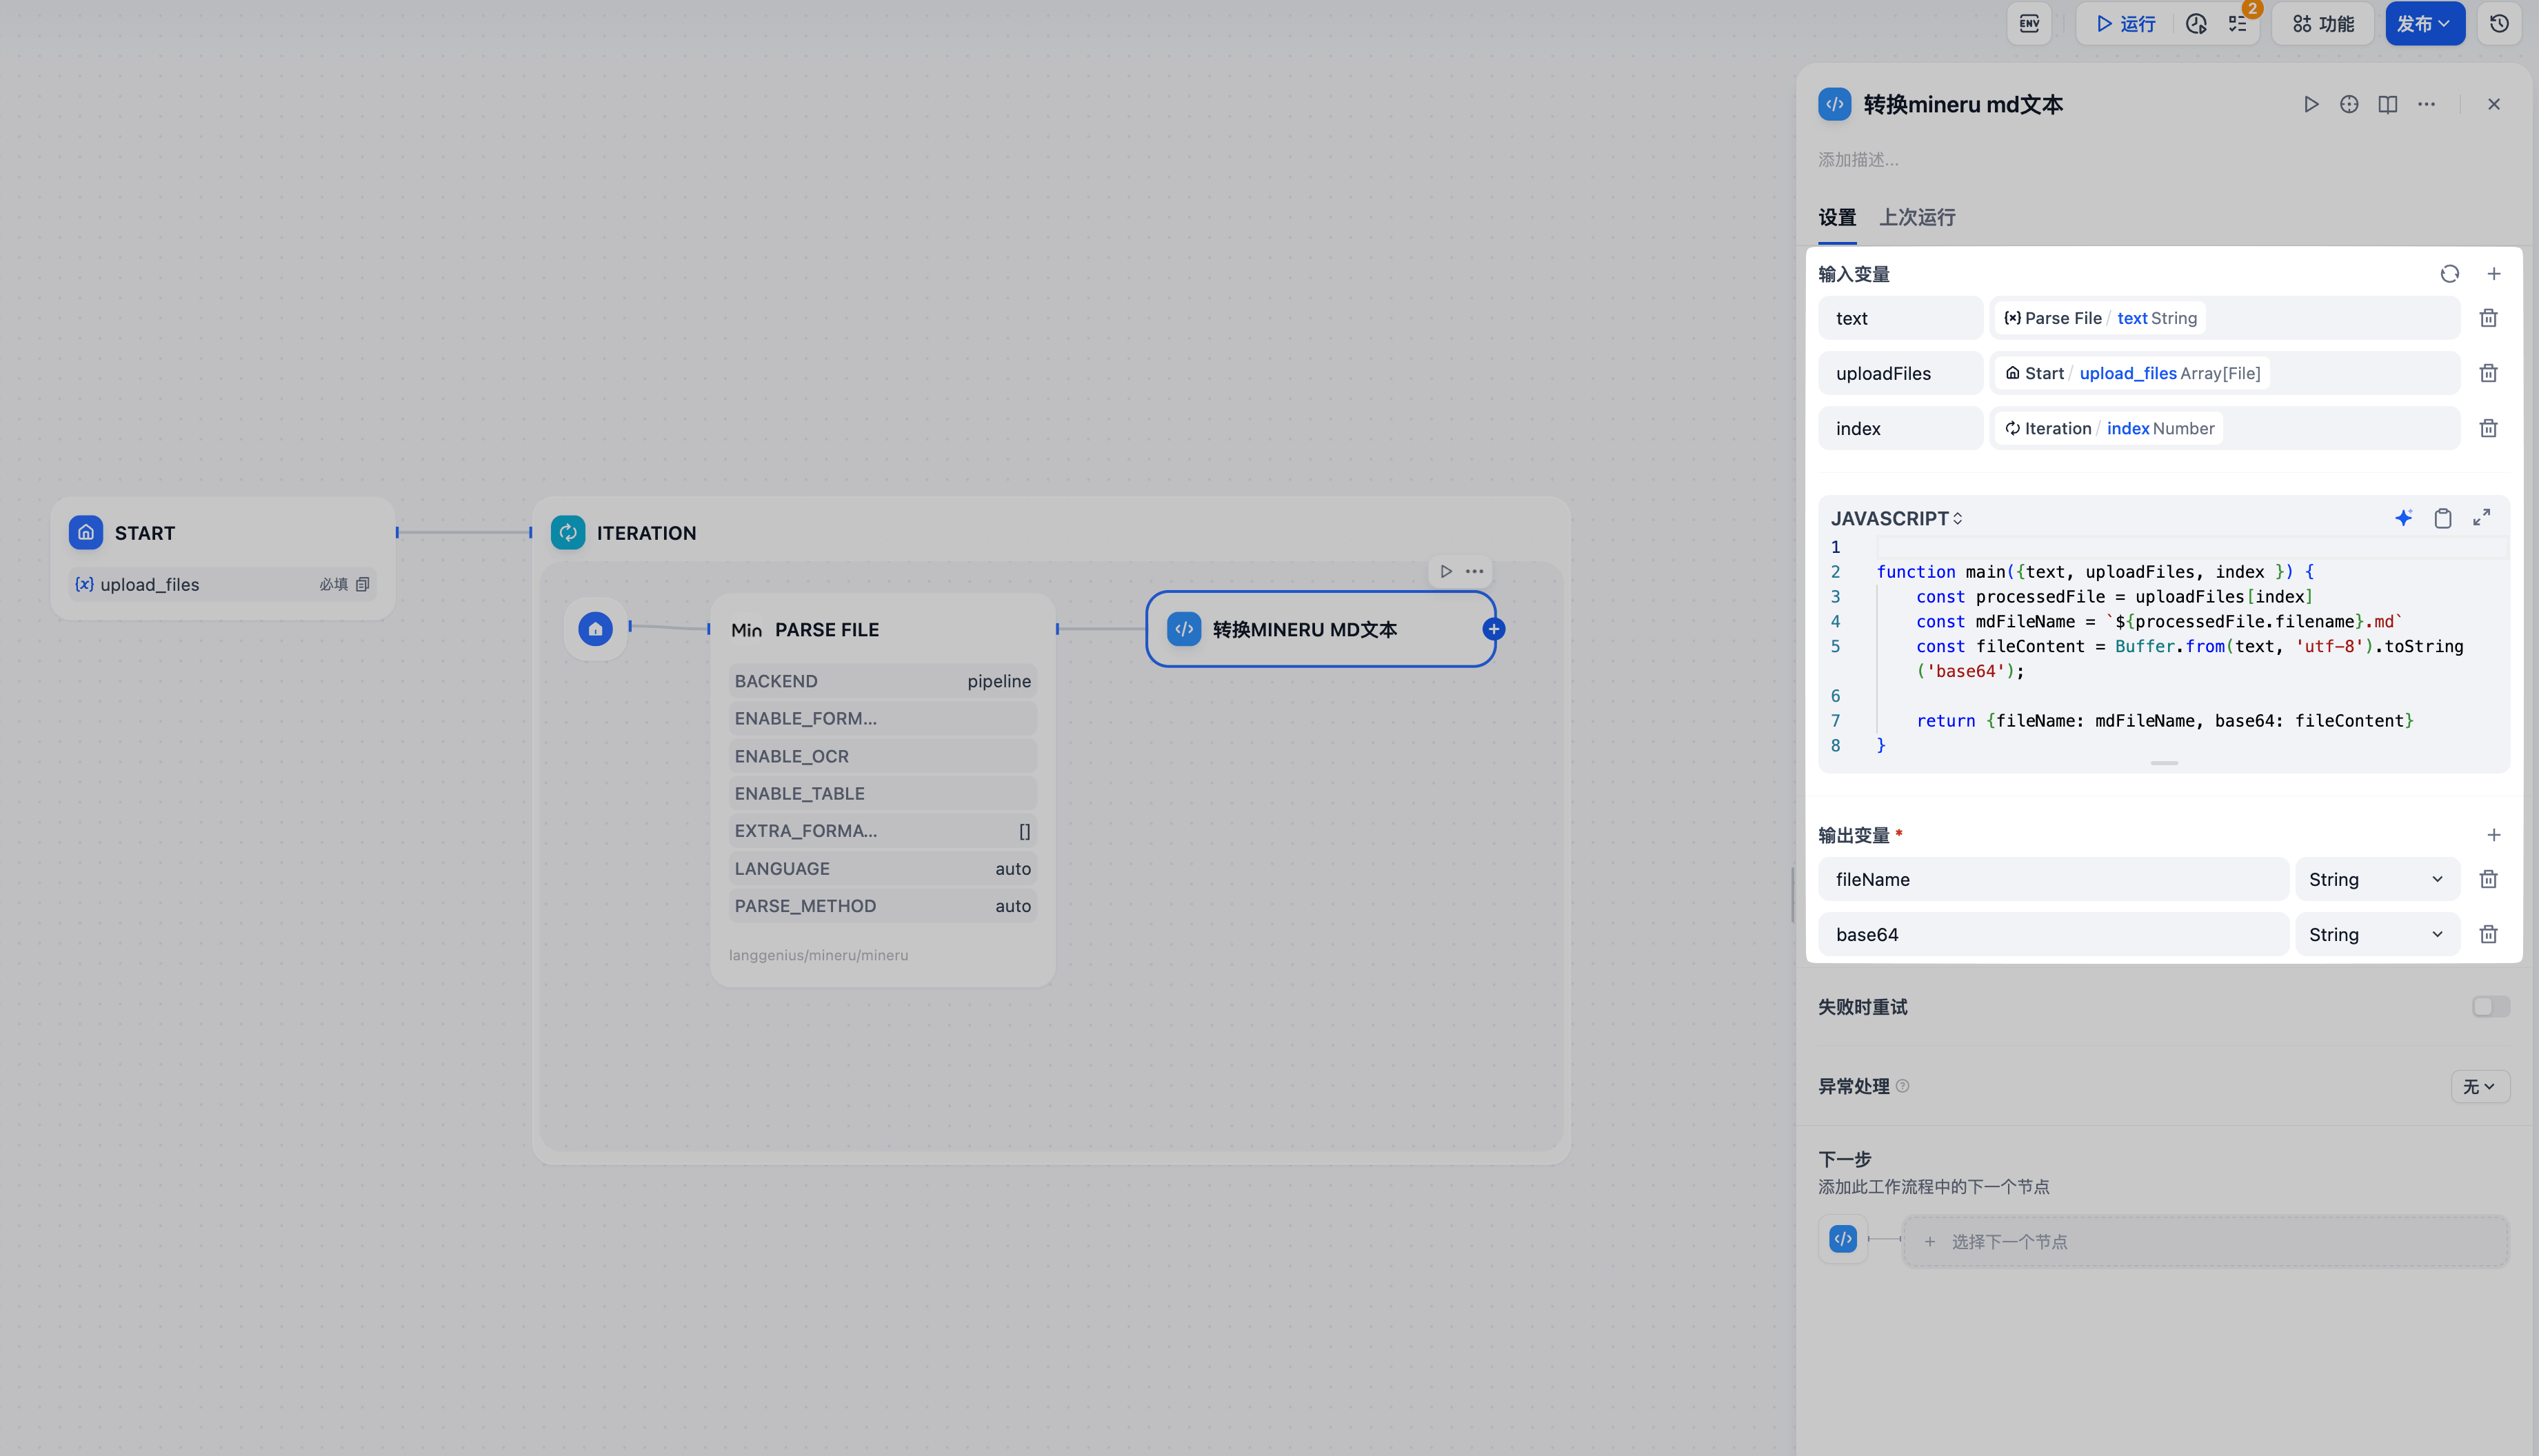Add a new output variable
This screenshot has height=1456, width=2539.
click(2493, 835)
